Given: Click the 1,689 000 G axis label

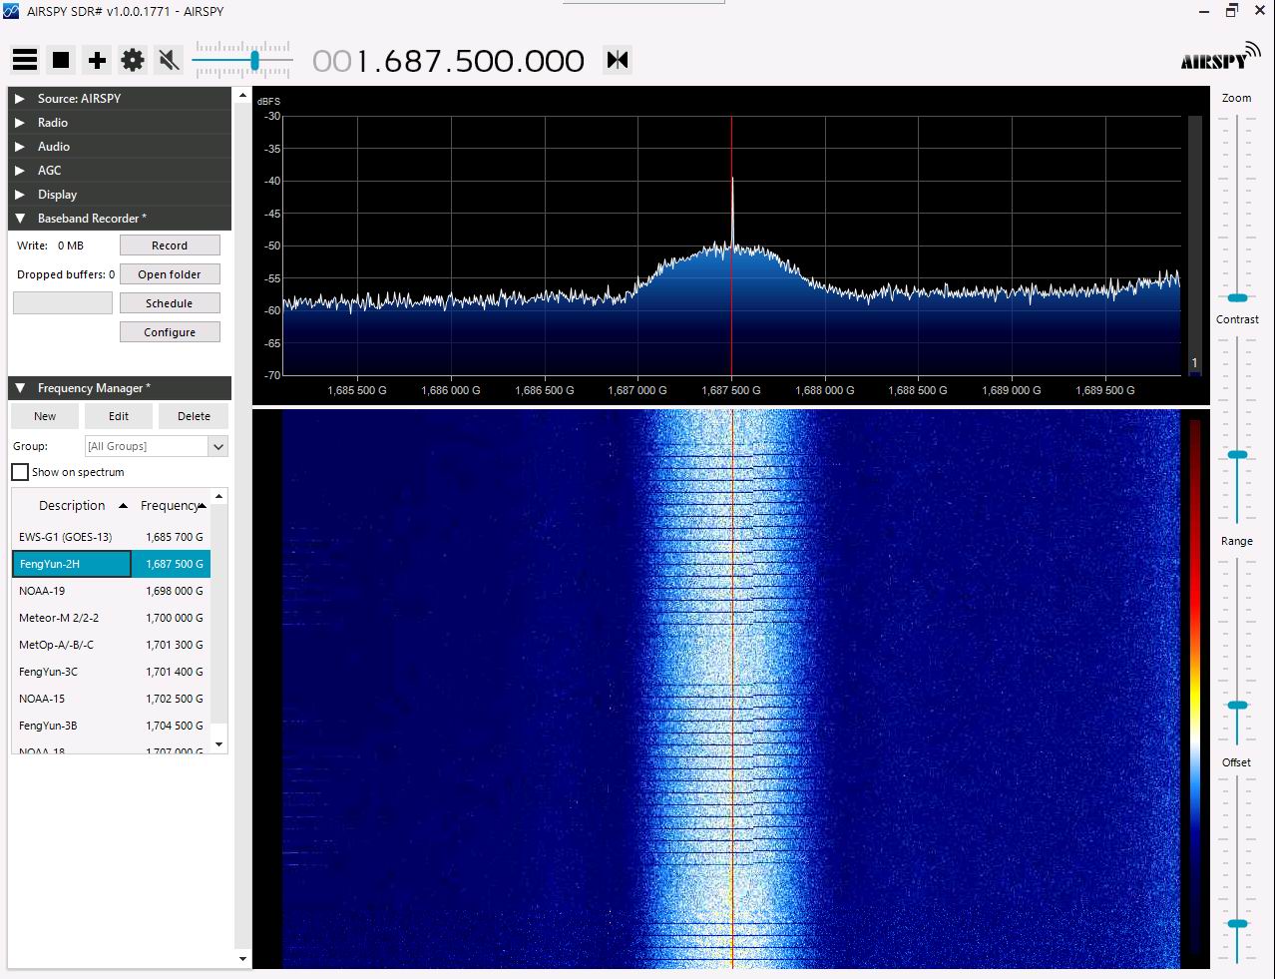Looking at the screenshot, I should point(1012,390).
